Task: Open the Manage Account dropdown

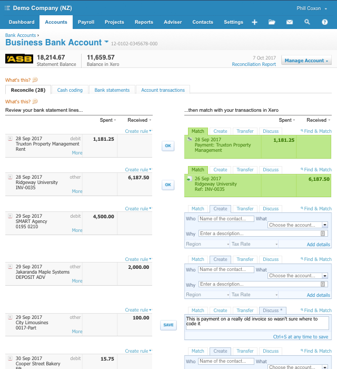Action: [306, 61]
